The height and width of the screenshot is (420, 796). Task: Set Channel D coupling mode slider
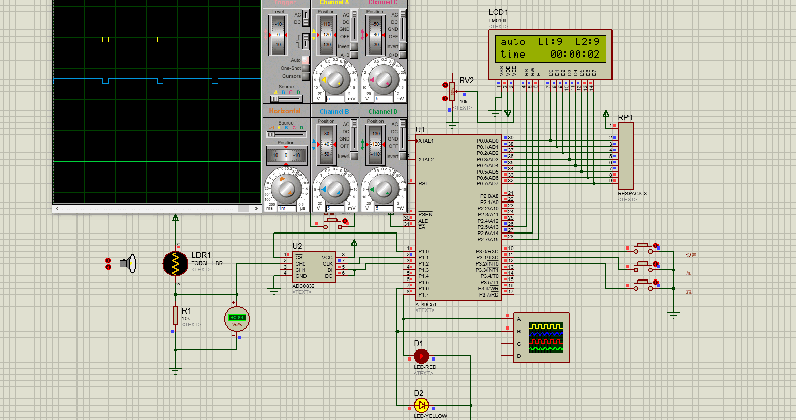coord(403,135)
